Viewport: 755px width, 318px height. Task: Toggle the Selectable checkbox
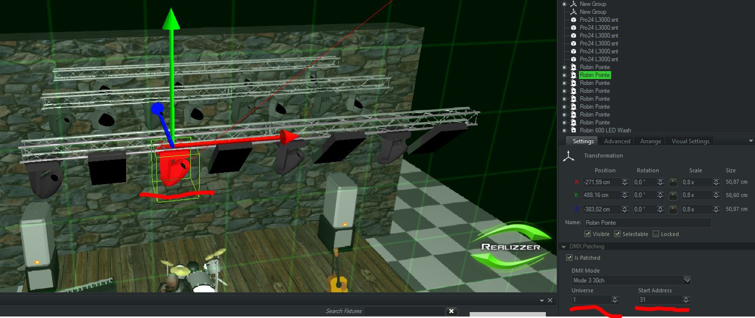(x=617, y=234)
